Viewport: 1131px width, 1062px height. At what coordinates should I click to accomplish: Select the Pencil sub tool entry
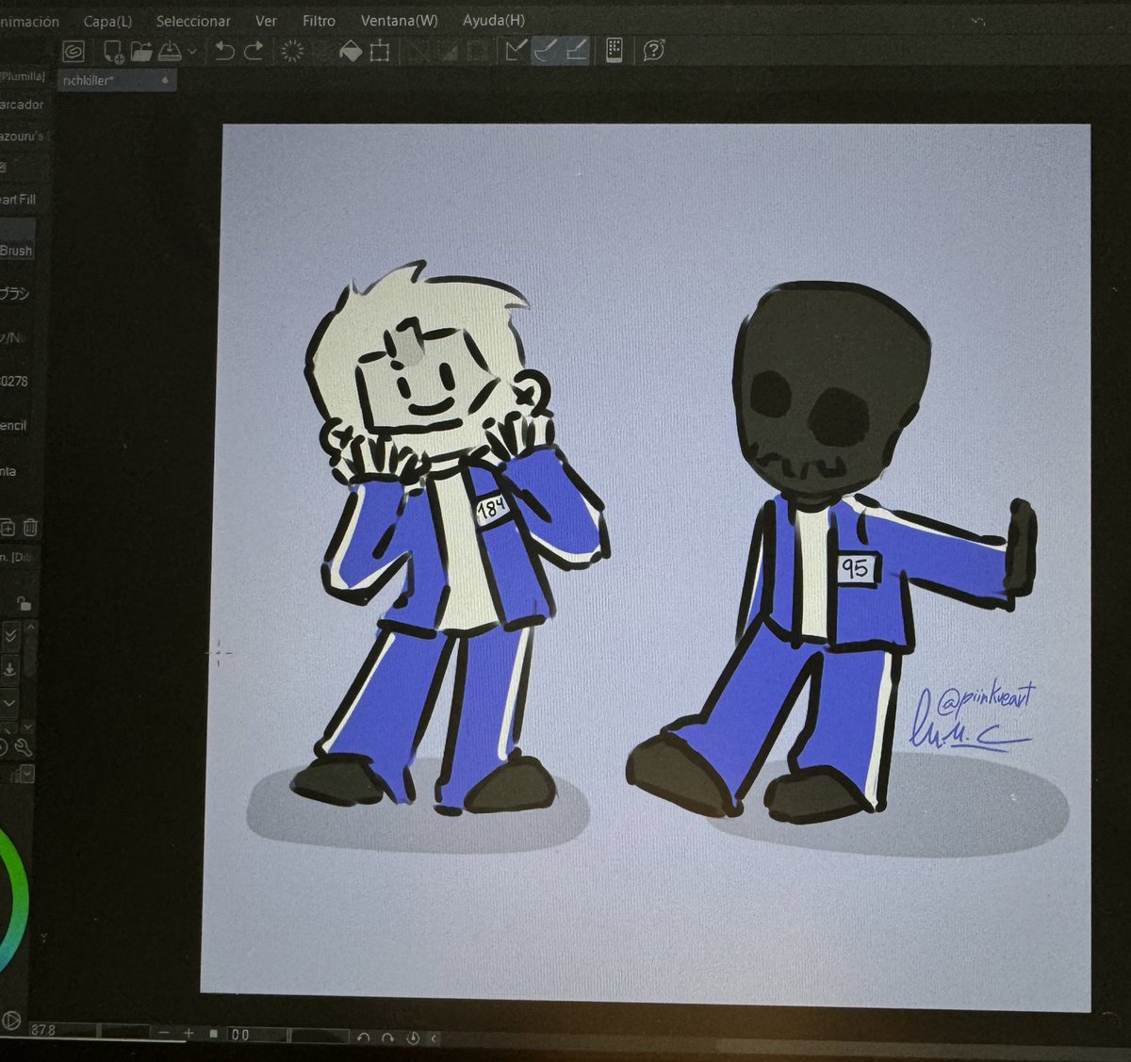pos(14,426)
